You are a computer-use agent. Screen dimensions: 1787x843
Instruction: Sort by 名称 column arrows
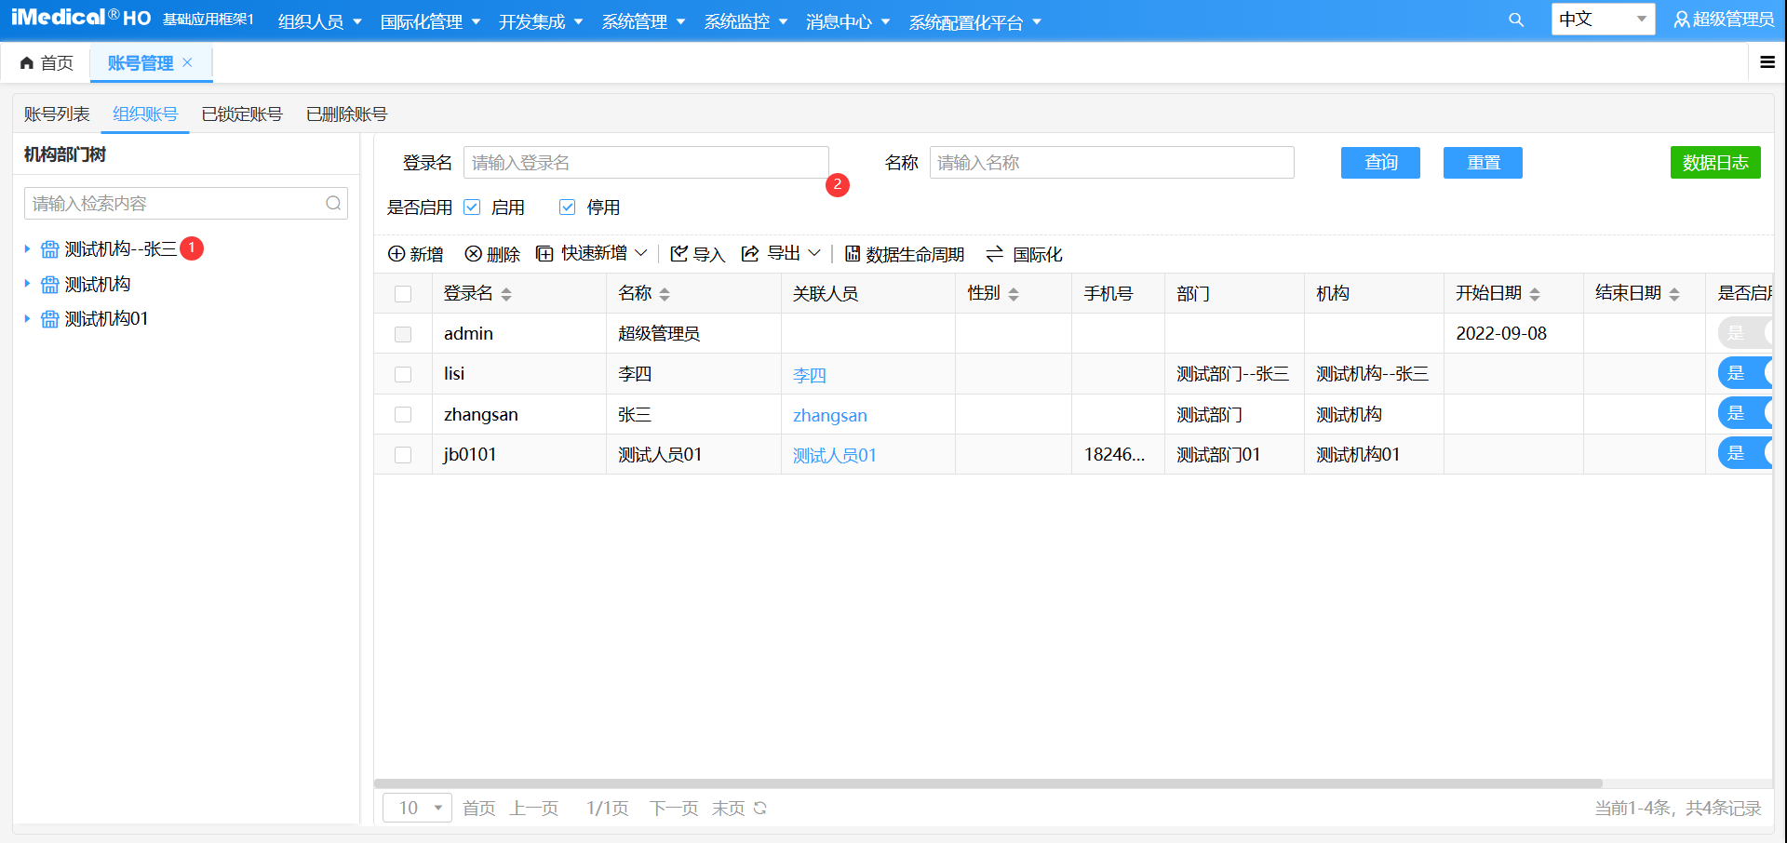[665, 294]
